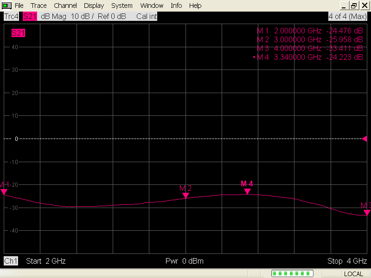Click the analyzer application icon in menu bar
Screen dimensions: 371x278
point(6,6)
